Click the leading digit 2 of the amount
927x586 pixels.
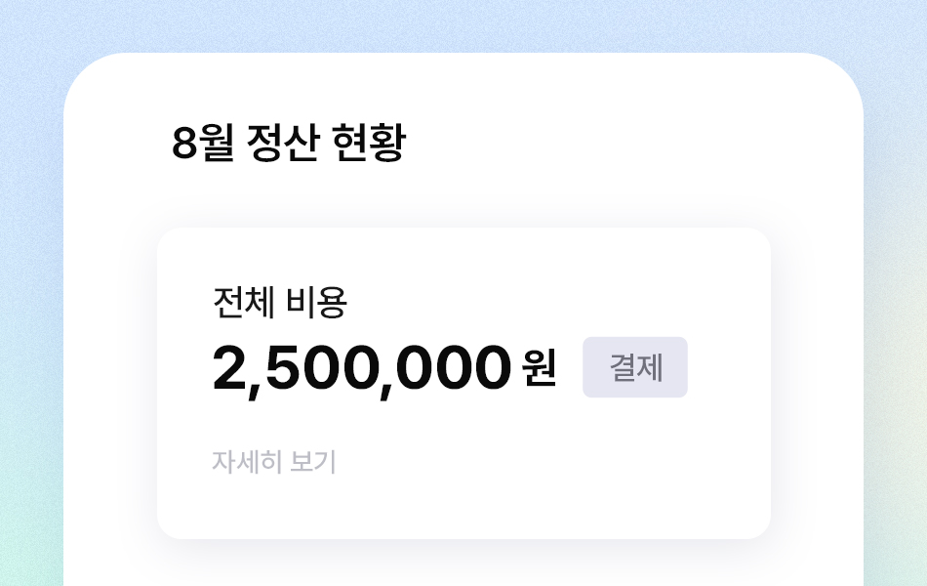pos(229,369)
